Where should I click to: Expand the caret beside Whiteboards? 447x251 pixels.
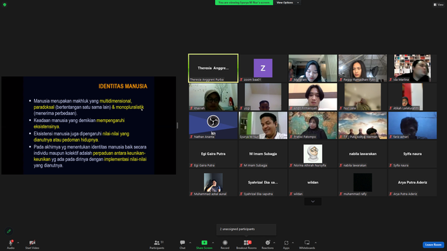[316, 243]
